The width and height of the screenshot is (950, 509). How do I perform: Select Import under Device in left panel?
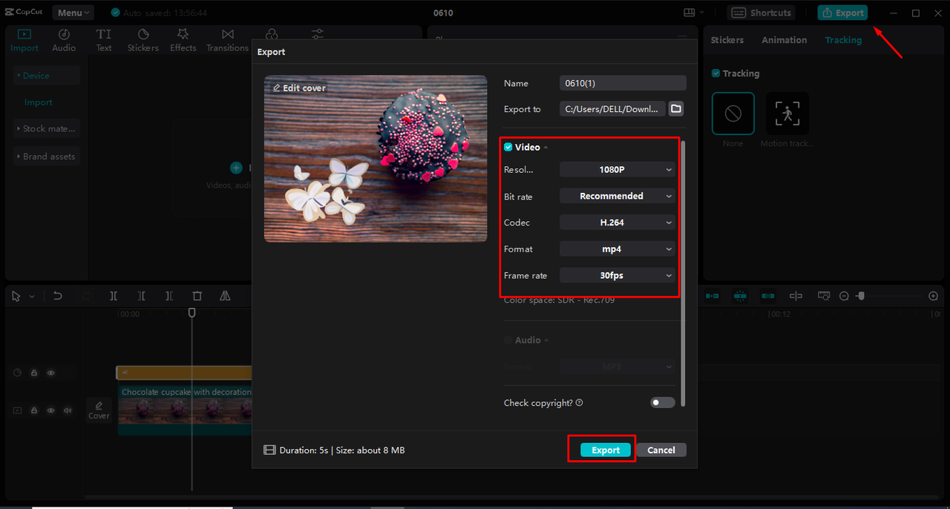coord(39,102)
